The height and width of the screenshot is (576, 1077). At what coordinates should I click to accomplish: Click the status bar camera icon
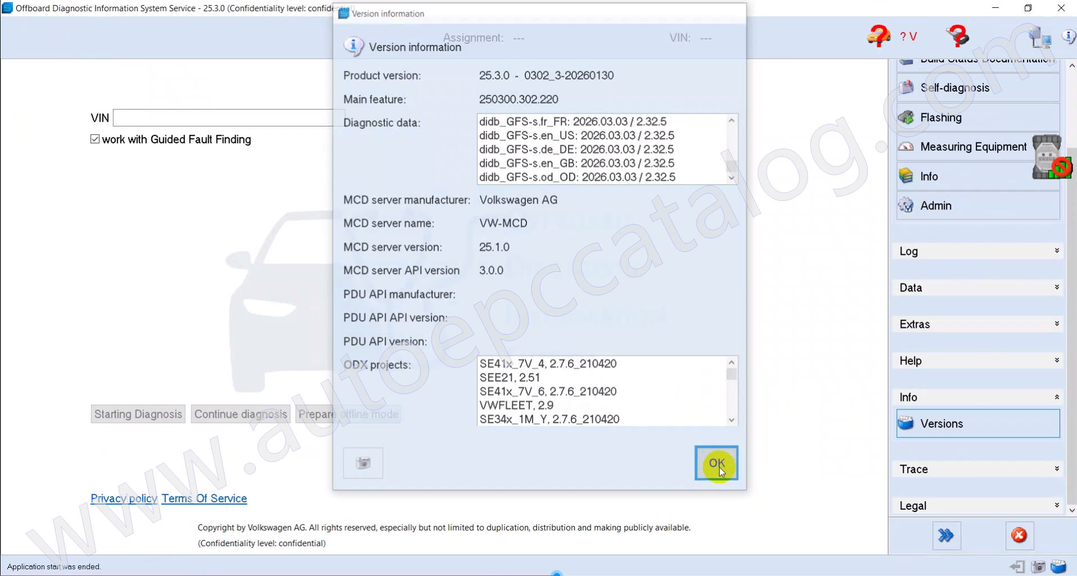coord(1038,566)
